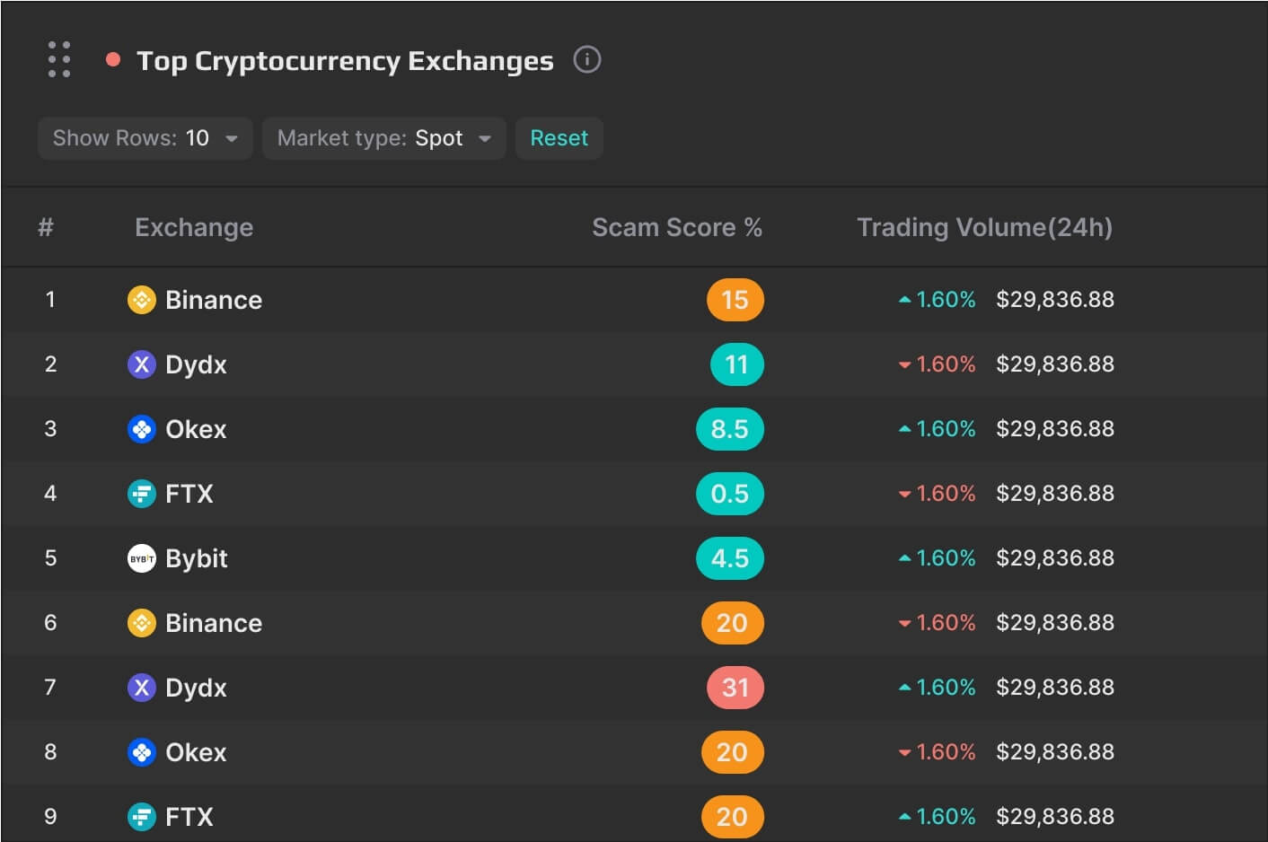Click the Binance logo in row 1
The image size is (1268, 842).
coord(142,300)
